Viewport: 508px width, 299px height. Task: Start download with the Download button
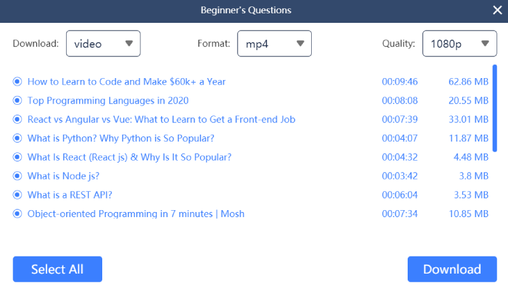point(452,269)
